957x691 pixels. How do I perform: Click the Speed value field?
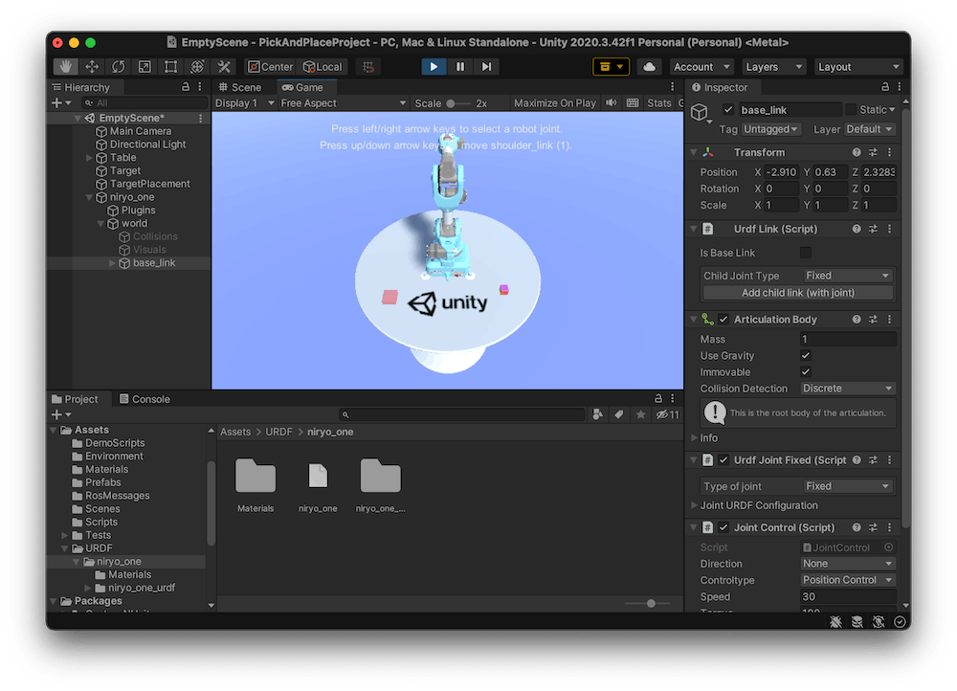point(848,596)
